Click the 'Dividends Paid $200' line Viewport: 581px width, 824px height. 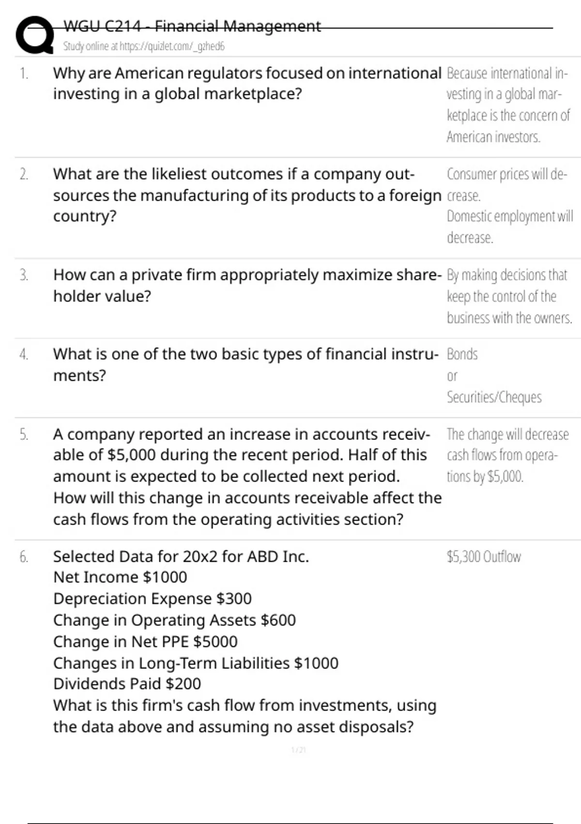coord(127,684)
